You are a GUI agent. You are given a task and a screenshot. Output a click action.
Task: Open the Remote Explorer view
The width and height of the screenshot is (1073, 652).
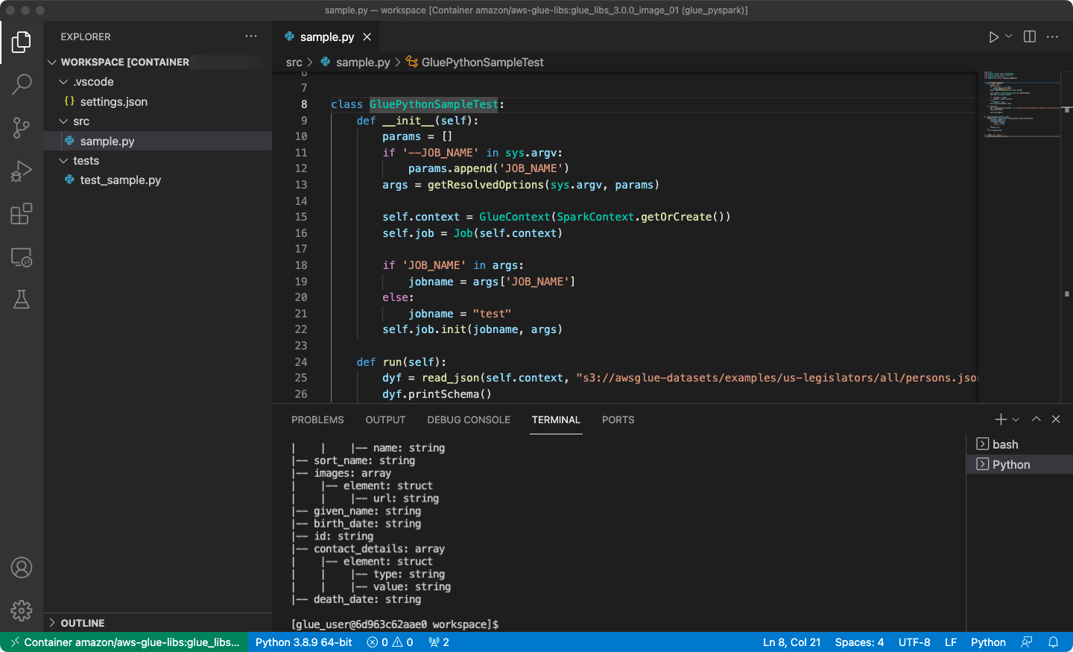click(22, 258)
